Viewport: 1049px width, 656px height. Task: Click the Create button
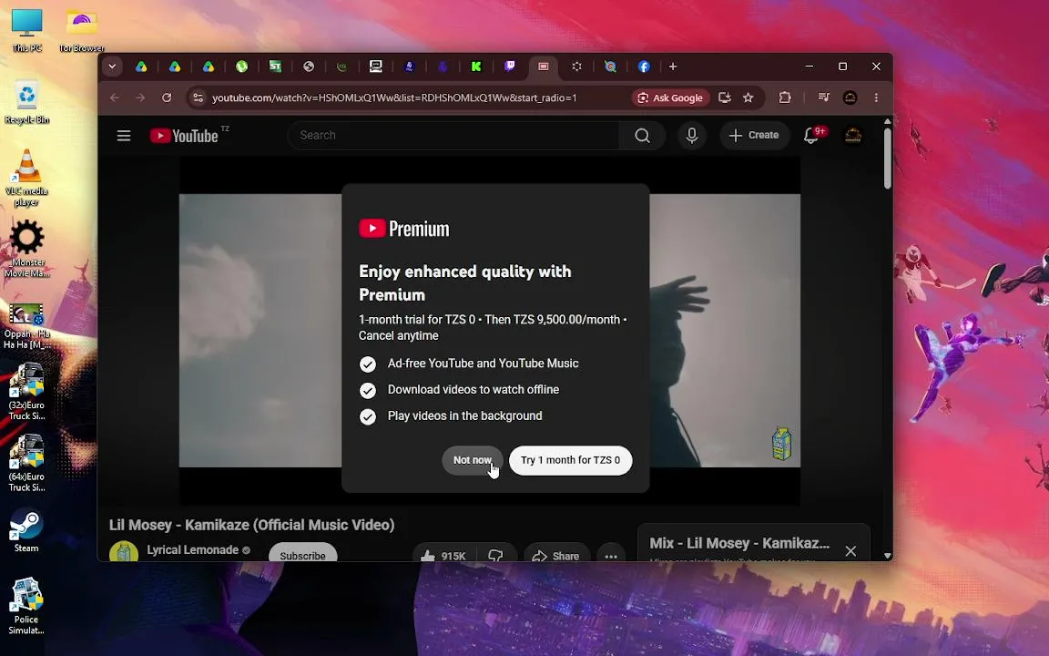[754, 136]
